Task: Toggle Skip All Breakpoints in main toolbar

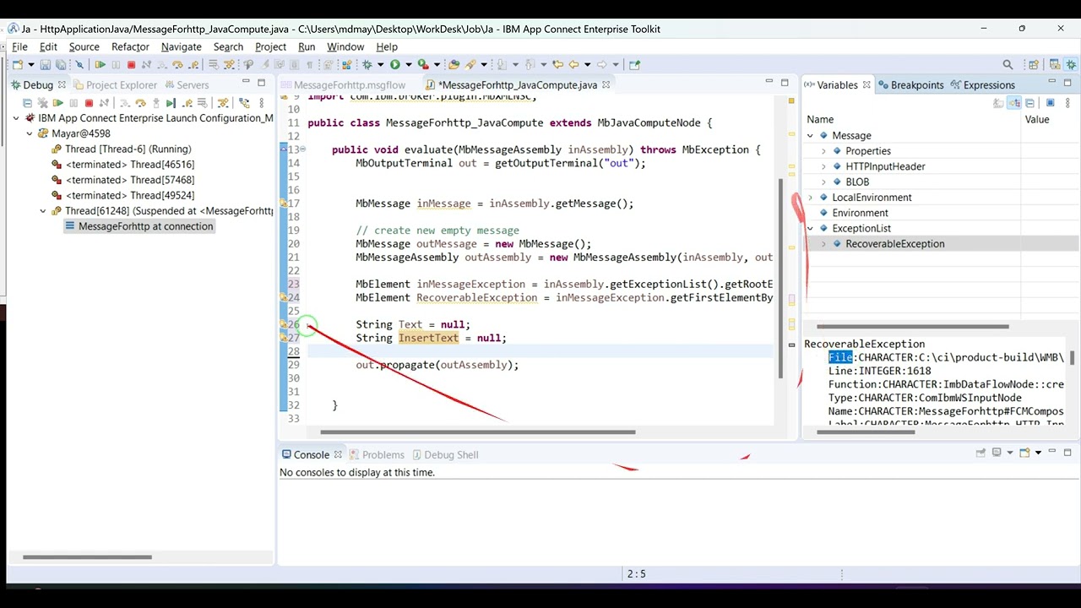Action: (x=79, y=64)
